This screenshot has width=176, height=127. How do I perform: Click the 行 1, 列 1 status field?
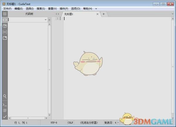pyautogui.click(x=21, y=123)
